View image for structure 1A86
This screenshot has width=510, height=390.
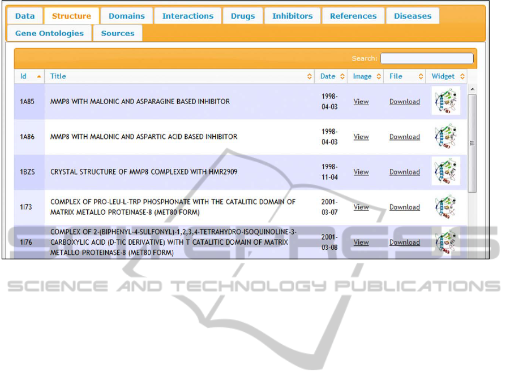coord(361,137)
